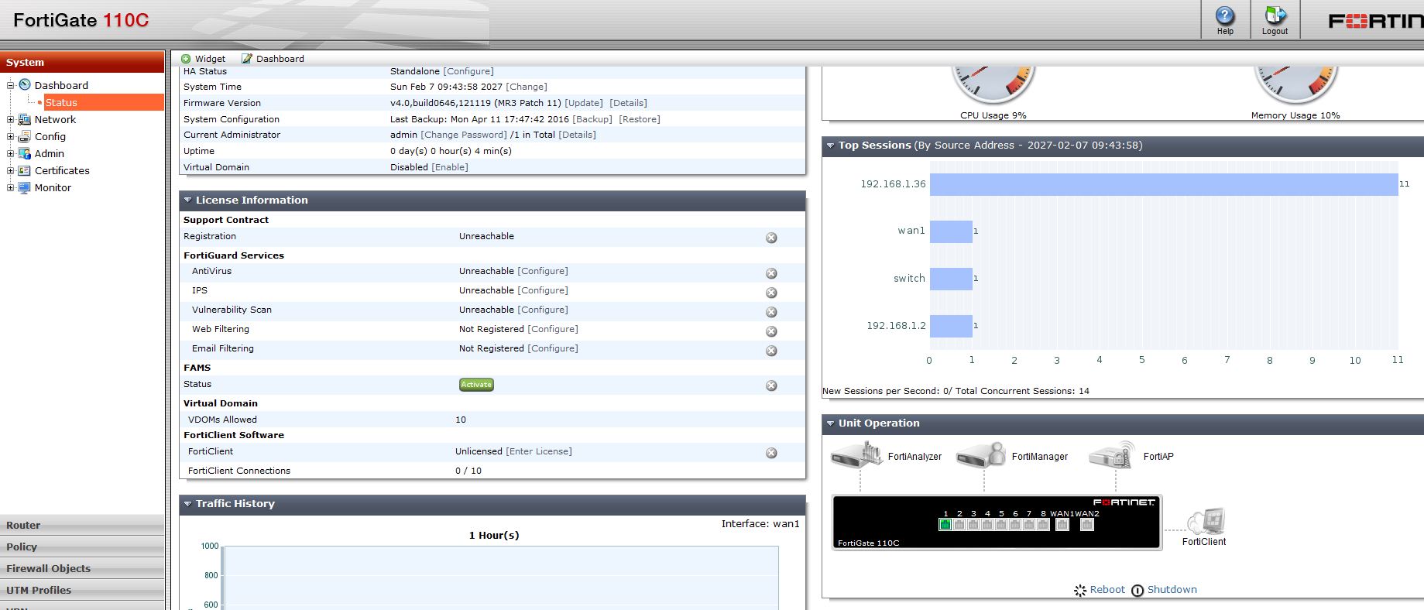
Task: Click the 192.168.1.36 sessions bar
Action: 1164,184
